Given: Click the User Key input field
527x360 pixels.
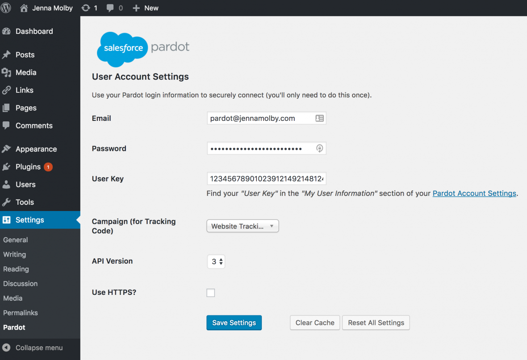Looking at the screenshot, I should (267, 179).
